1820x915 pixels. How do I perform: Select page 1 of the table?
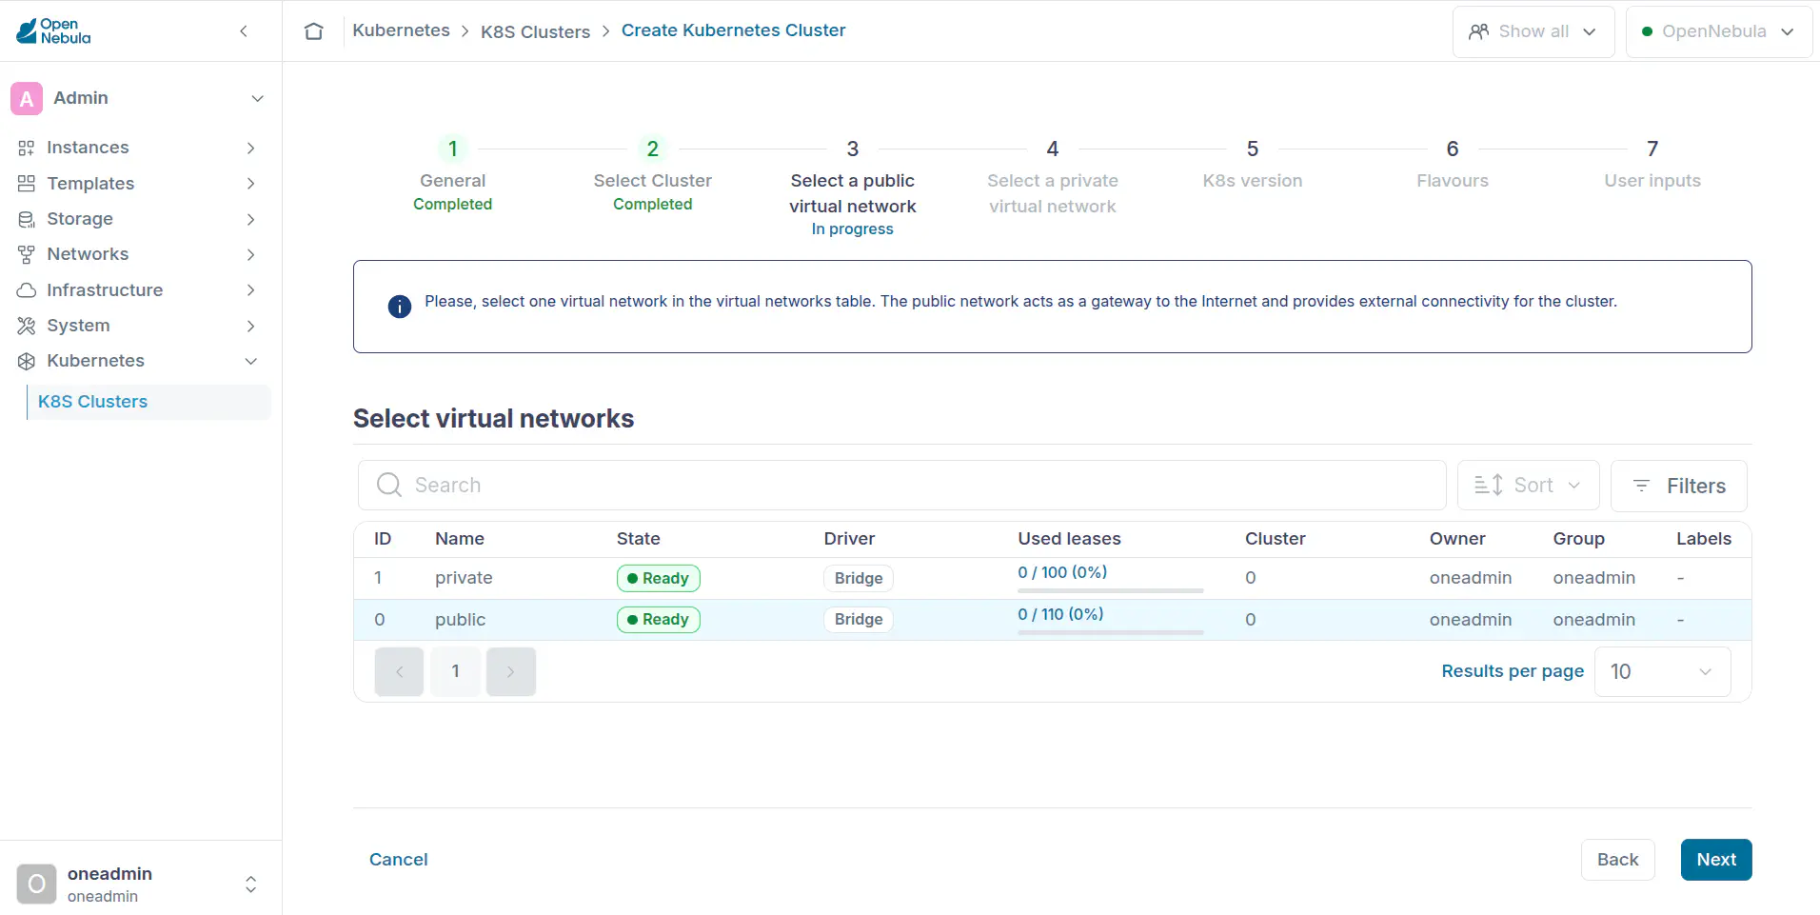coord(455,671)
